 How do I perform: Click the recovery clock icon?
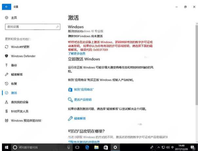7,84
